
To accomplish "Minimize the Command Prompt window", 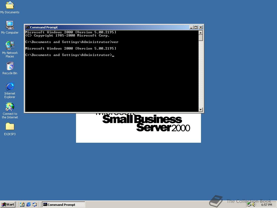I will [191, 27].
